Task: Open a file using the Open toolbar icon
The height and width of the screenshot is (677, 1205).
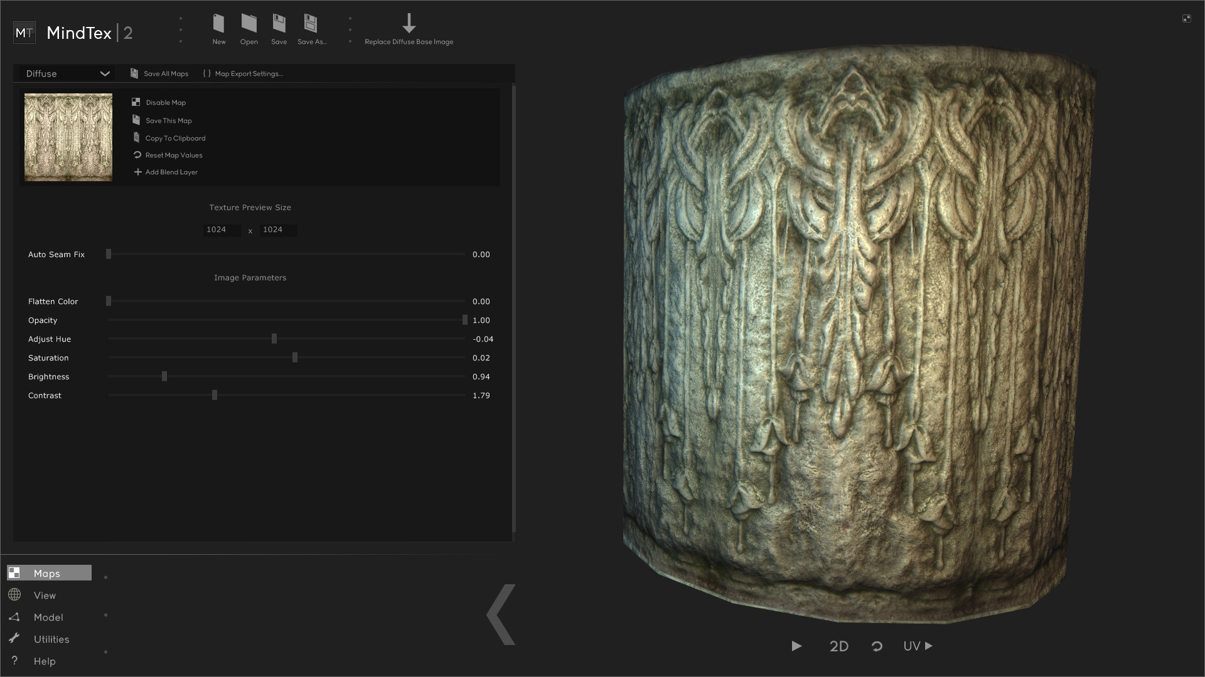Action: 249,25
